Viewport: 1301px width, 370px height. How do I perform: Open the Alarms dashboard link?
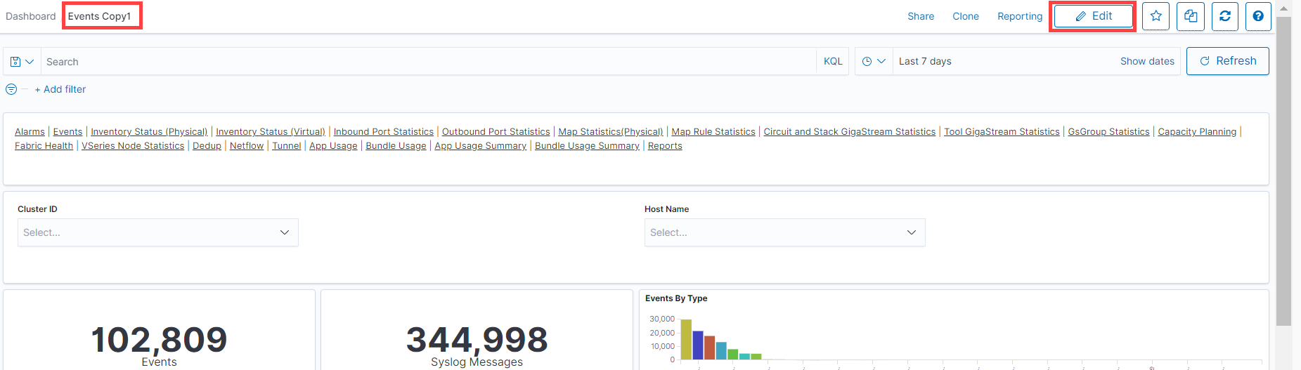point(30,132)
